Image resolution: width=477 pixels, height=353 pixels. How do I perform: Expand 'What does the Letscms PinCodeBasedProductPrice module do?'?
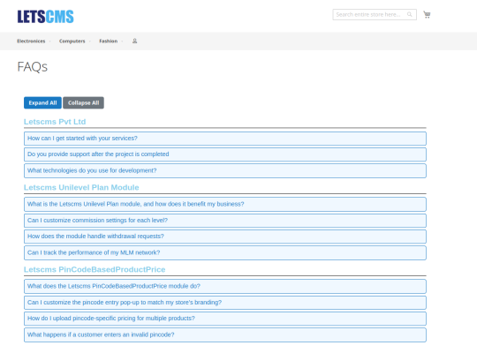[225, 287]
